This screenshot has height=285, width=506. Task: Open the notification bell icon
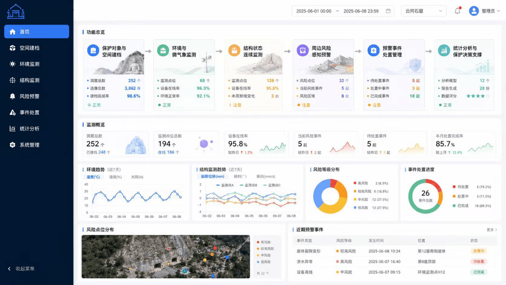(x=458, y=11)
